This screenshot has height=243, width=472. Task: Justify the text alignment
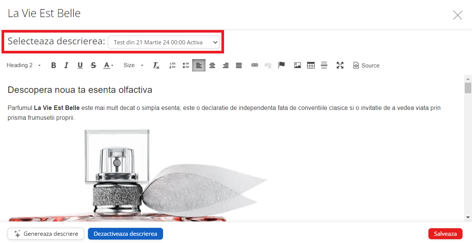pos(239,66)
